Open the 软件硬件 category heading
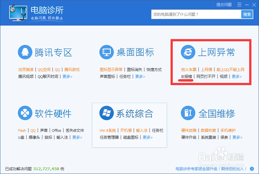This screenshot has width=259, height=174. click(x=53, y=113)
